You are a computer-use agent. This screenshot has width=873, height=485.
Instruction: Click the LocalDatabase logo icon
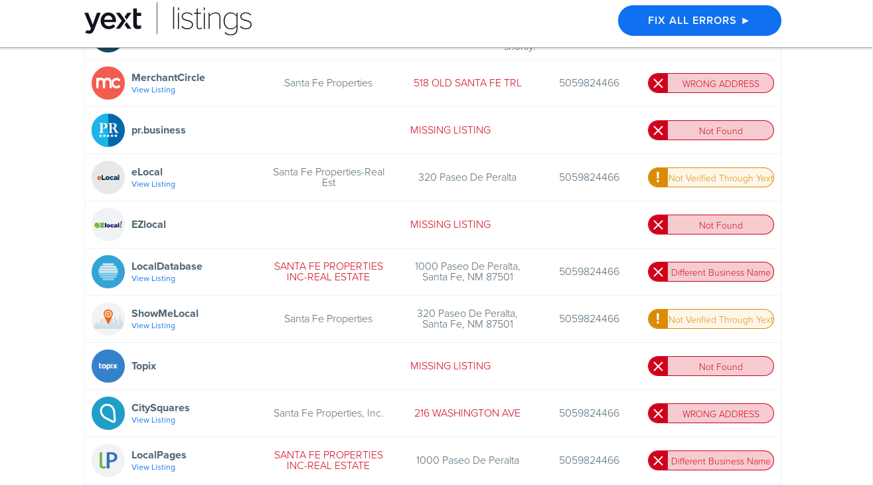(108, 272)
